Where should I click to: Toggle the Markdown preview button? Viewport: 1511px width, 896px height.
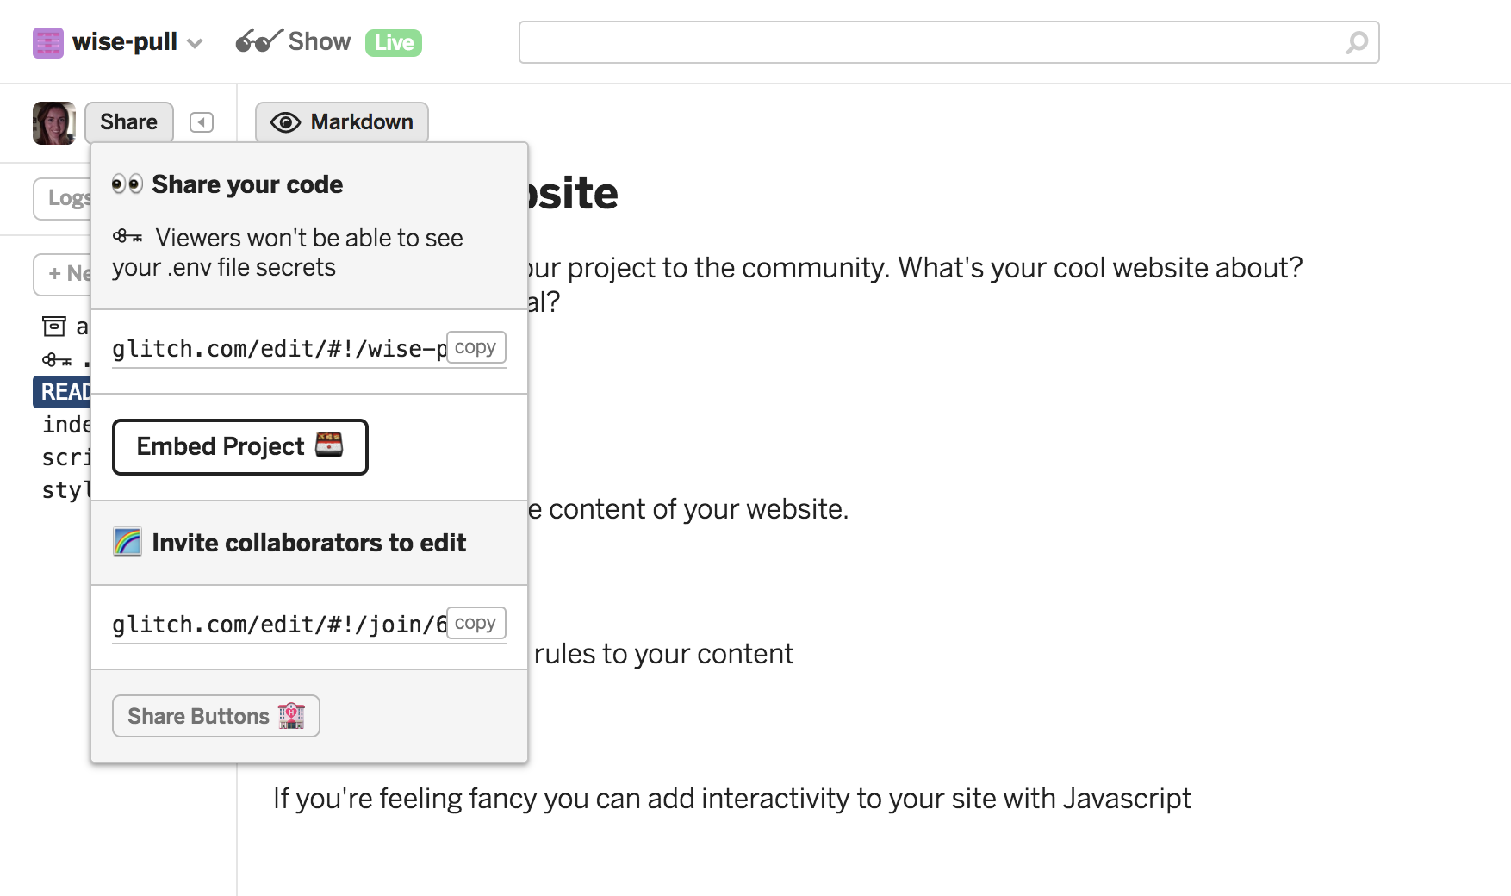[x=342, y=122]
